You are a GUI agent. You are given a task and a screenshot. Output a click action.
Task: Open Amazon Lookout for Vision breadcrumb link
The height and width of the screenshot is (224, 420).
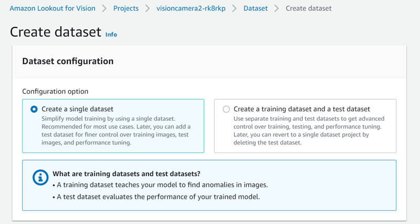click(x=52, y=8)
